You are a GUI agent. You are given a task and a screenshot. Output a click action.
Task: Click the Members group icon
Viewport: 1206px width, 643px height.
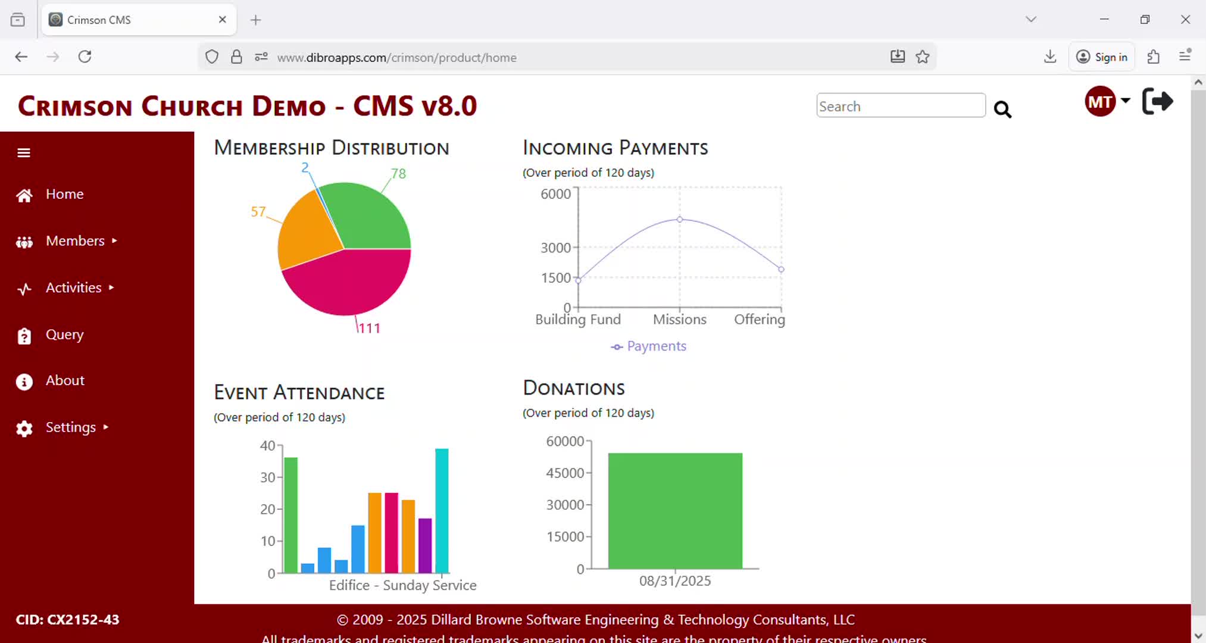(24, 242)
